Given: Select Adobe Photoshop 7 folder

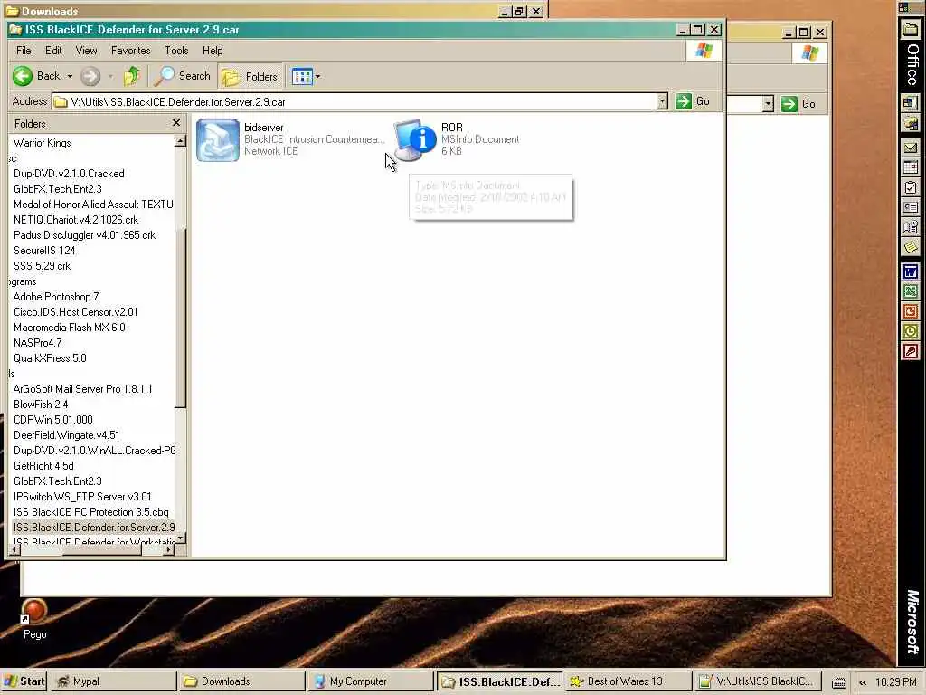Looking at the screenshot, I should click(x=56, y=296).
